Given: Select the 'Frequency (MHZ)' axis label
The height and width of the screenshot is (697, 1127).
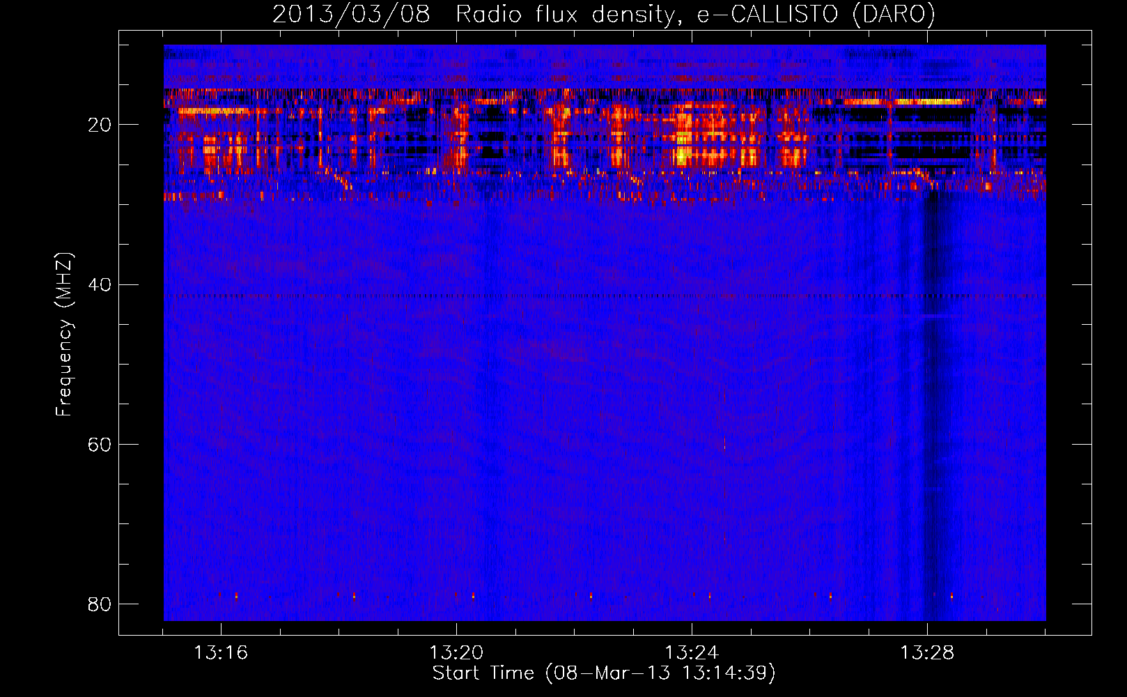Looking at the screenshot, I should (x=63, y=335).
